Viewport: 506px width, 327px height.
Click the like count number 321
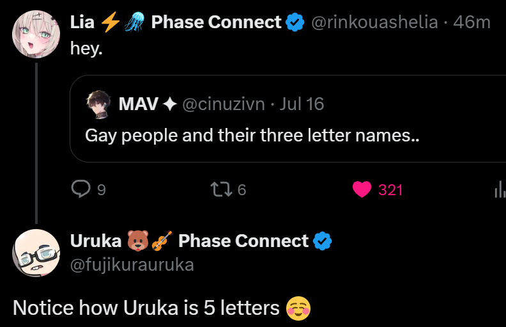coord(390,190)
